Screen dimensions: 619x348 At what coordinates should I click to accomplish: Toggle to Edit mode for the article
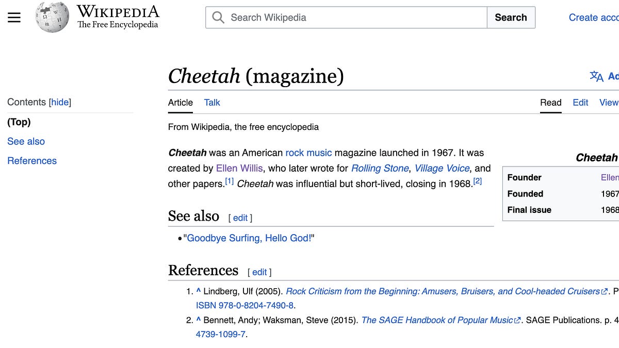(580, 103)
